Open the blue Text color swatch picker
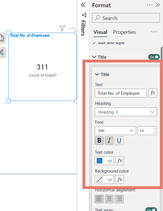 tap(104, 161)
